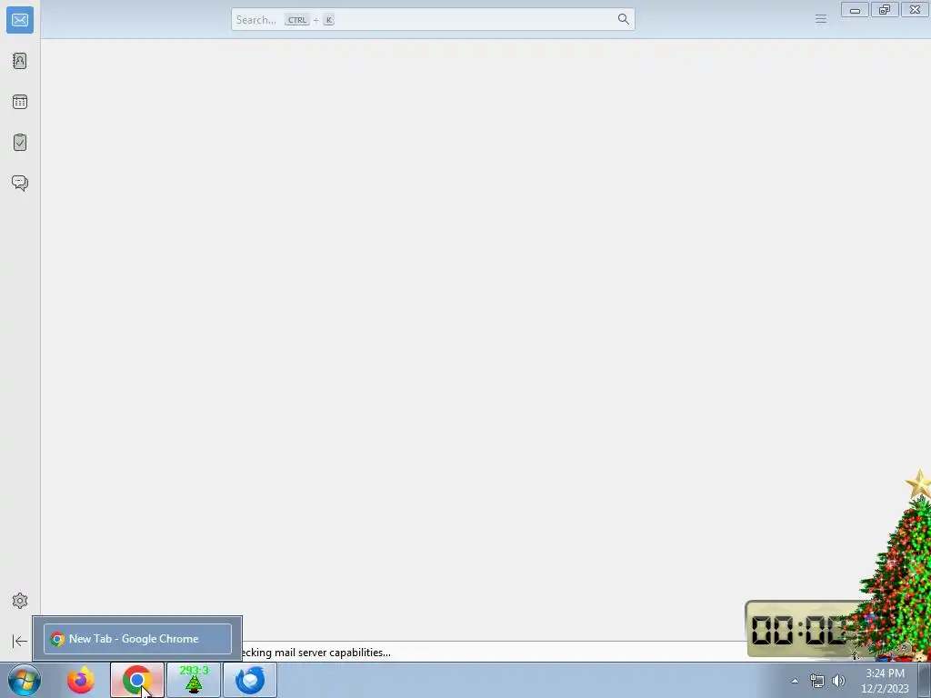The height and width of the screenshot is (698, 931).
Task: Click the mail server capabilities status text
Action: click(316, 653)
